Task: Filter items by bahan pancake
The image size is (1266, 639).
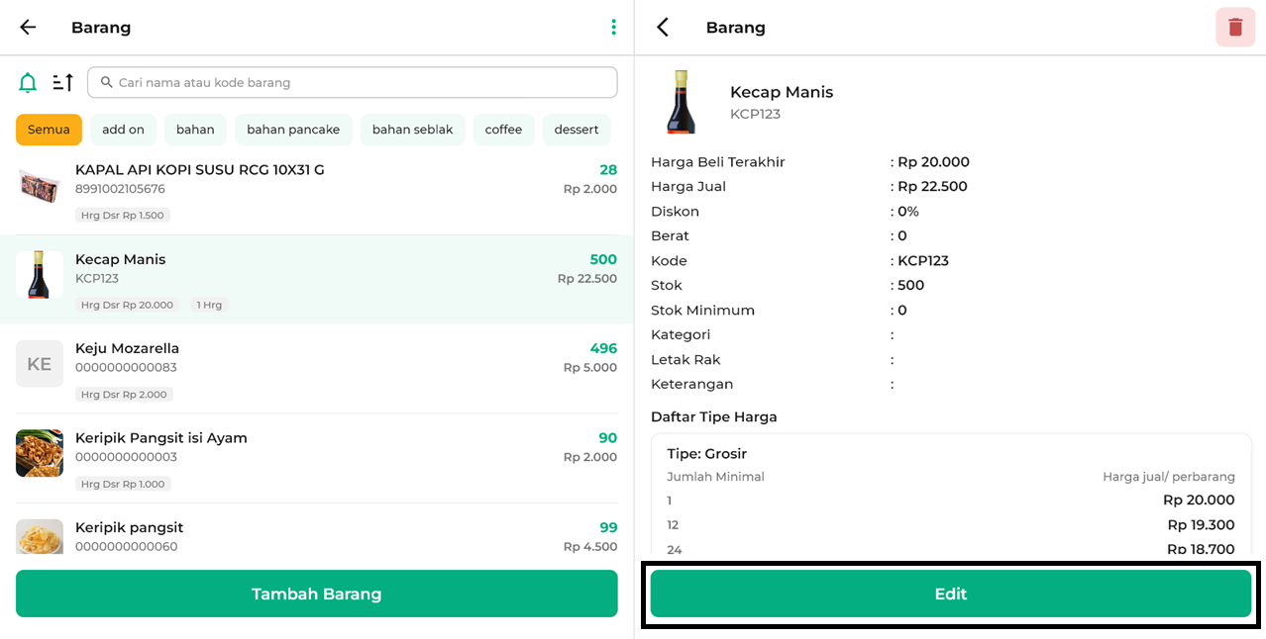Action: [x=293, y=130]
